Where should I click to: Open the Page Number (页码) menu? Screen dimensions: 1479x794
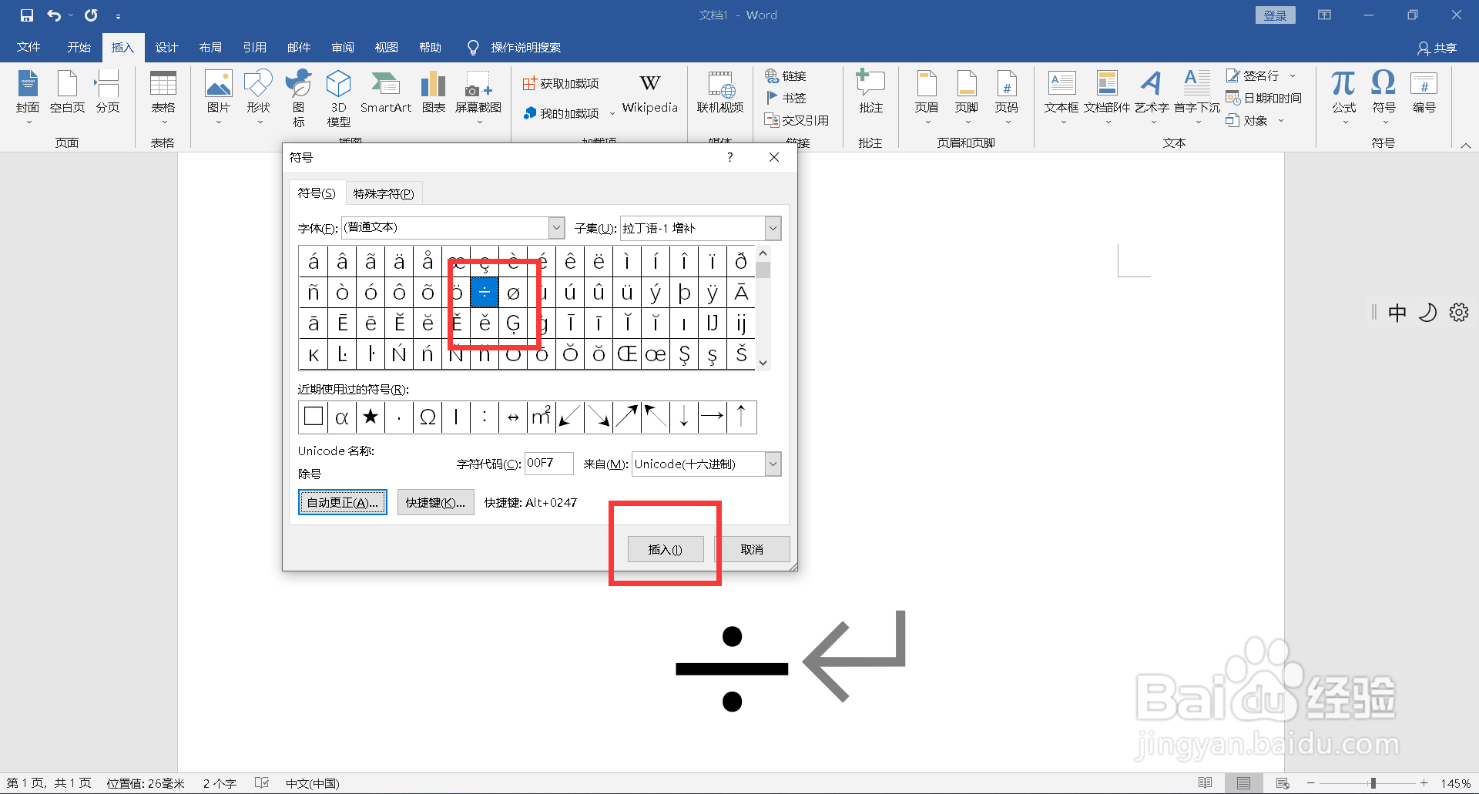point(1007,96)
